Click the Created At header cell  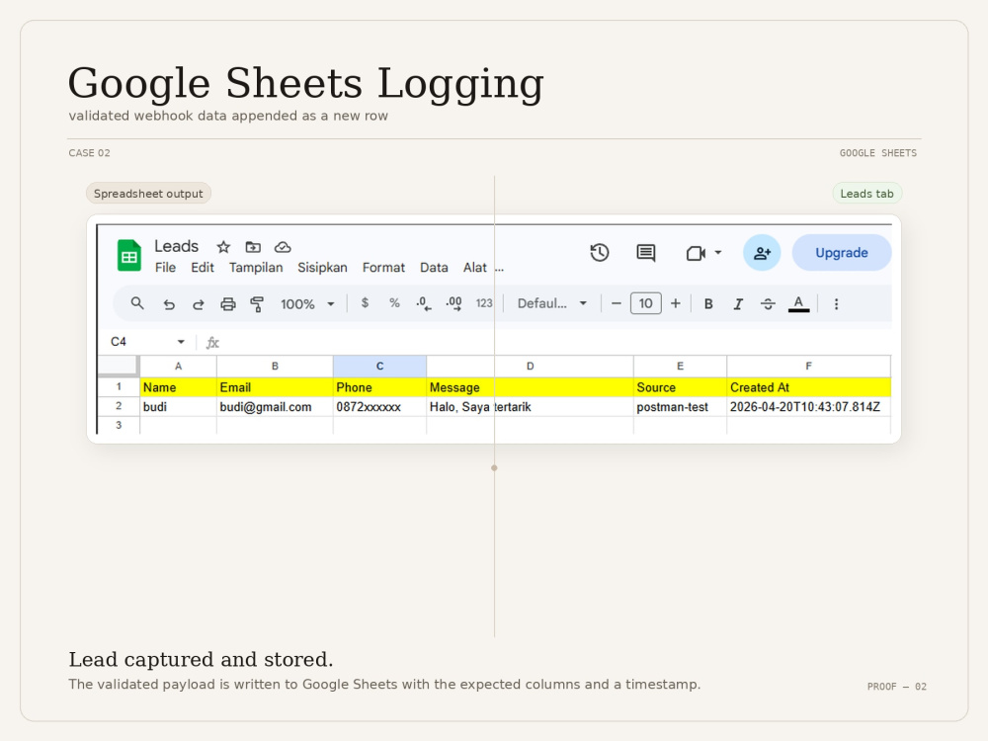(x=808, y=387)
